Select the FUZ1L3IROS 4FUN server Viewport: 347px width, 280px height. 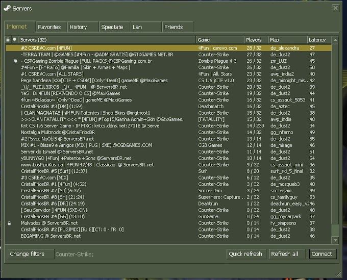coord(168,87)
